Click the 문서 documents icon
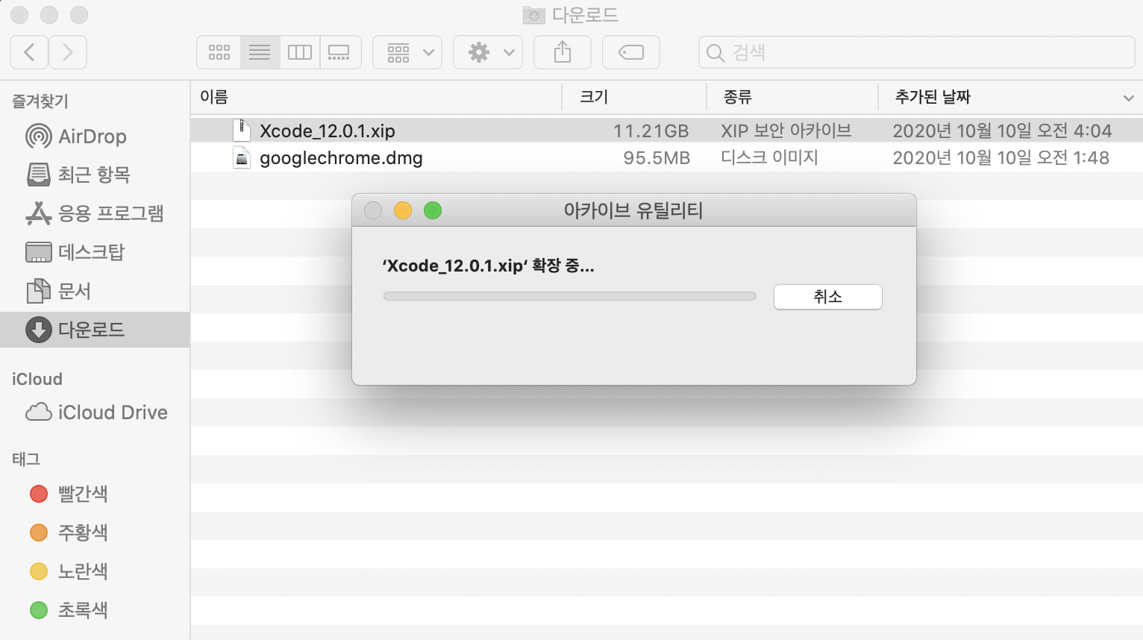Image resolution: width=1143 pixels, height=640 pixels. (39, 291)
